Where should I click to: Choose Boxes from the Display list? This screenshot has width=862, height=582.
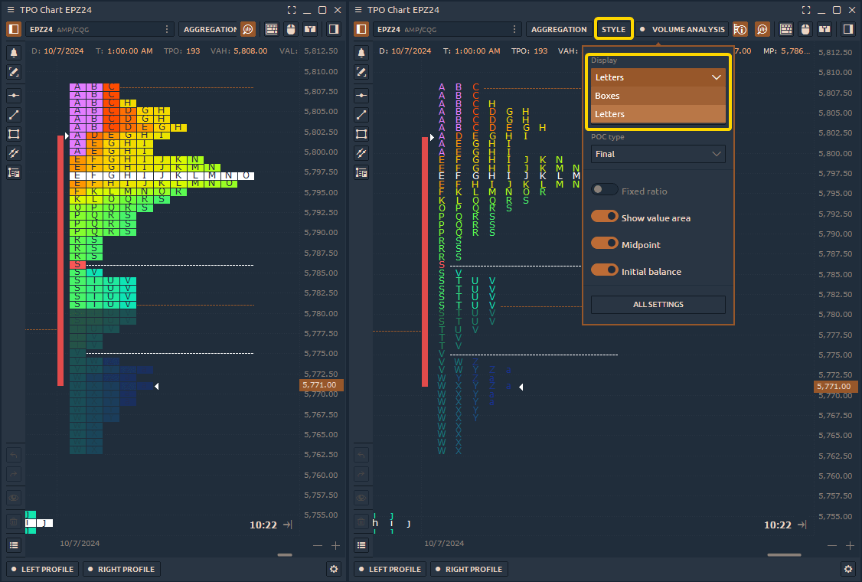point(658,96)
